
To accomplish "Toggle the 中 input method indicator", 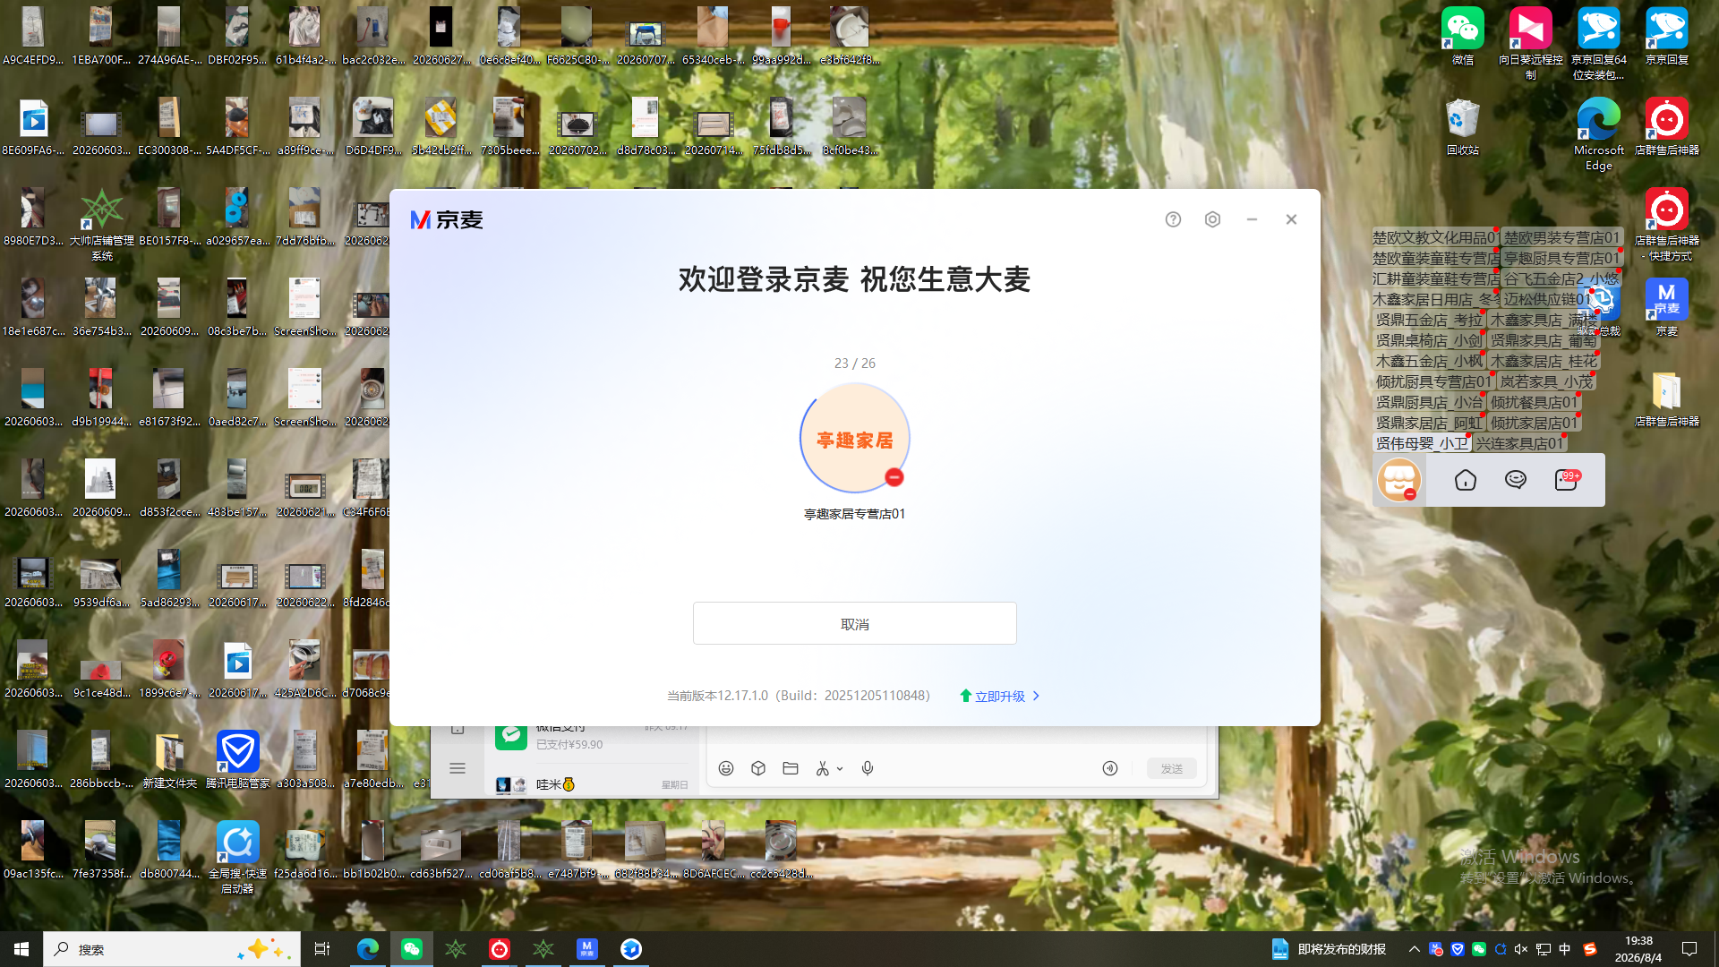I will pos(1565,949).
